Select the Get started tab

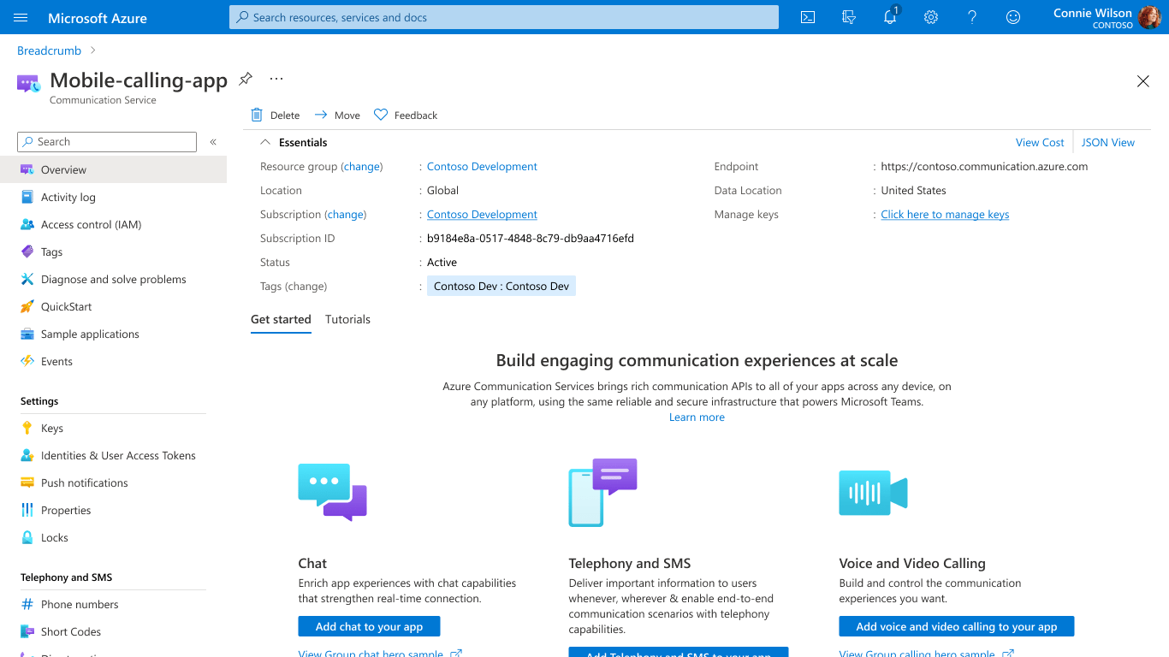tap(281, 319)
